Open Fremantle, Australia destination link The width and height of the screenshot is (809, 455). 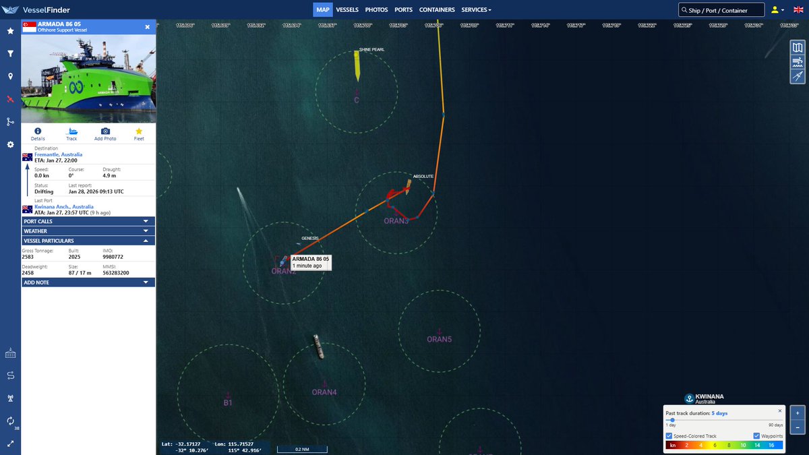click(58, 154)
